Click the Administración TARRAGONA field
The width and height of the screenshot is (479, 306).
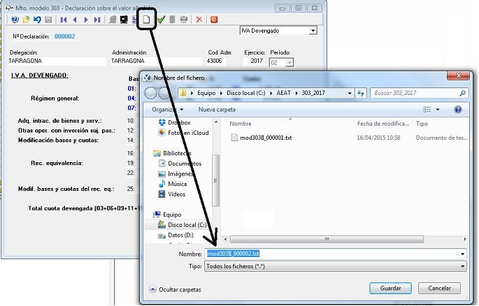(x=157, y=61)
